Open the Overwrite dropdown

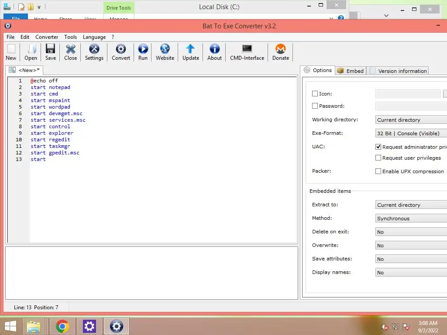tap(411, 245)
